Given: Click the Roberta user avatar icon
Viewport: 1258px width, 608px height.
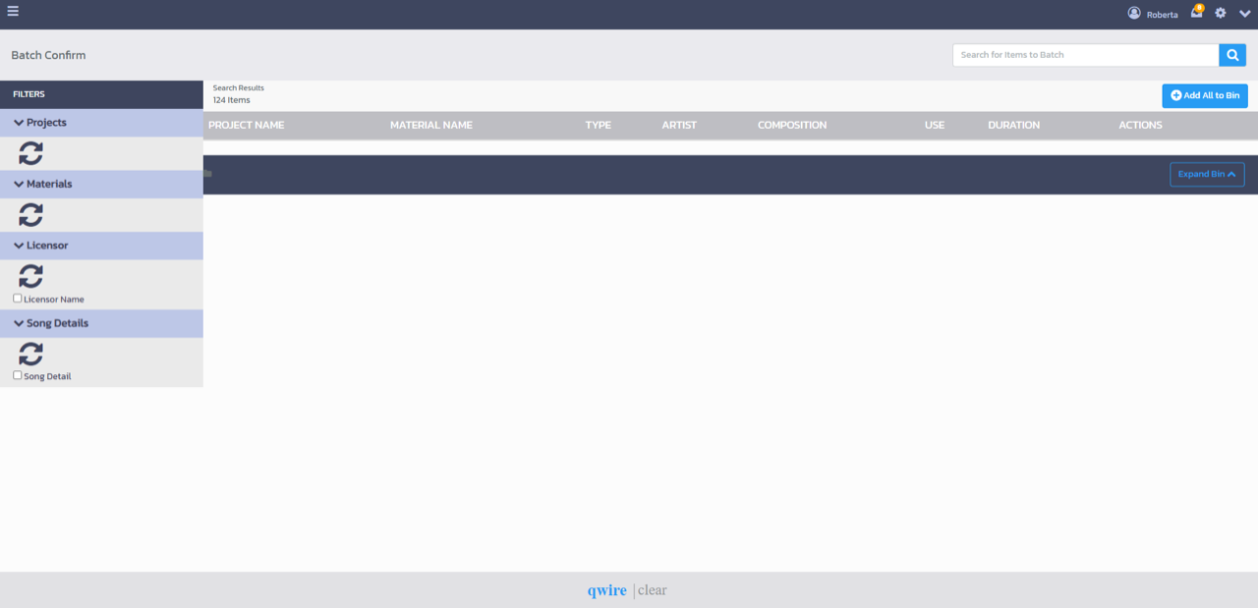Looking at the screenshot, I should tap(1134, 13).
